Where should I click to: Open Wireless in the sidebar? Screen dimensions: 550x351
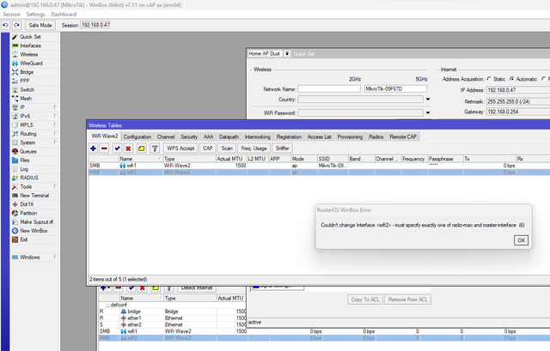[x=28, y=54]
